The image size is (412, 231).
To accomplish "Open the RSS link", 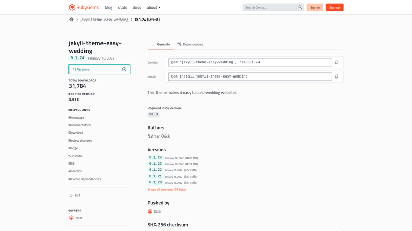I will [72, 163].
